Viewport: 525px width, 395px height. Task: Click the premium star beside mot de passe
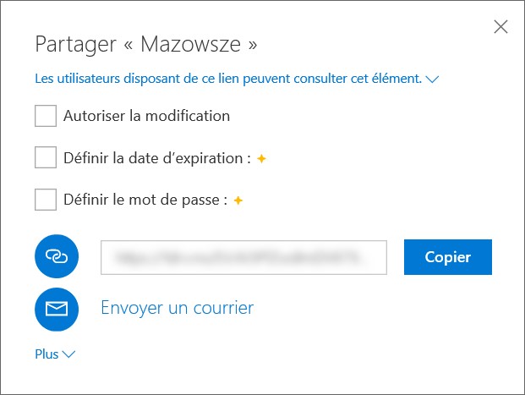click(238, 200)
